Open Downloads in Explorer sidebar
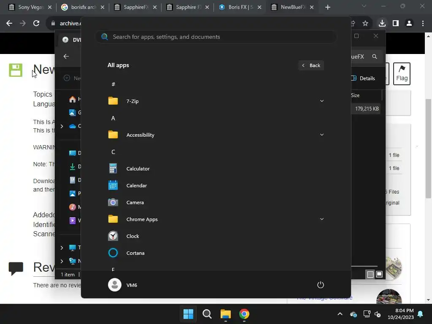 point(74,166)
